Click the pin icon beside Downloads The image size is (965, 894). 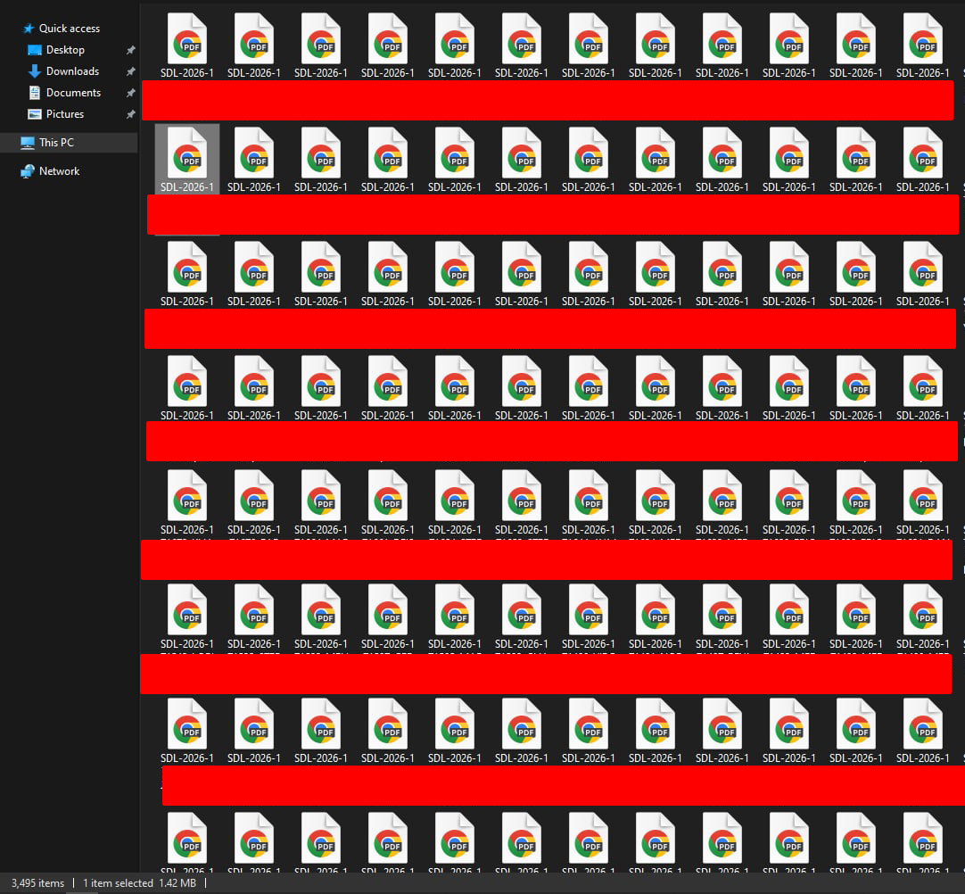(x=130, y=71)
